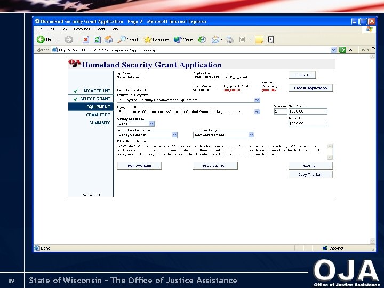The image size is (384, 288).
Task: Go to COMMITTEE section
Action: [x=98, y=115]
